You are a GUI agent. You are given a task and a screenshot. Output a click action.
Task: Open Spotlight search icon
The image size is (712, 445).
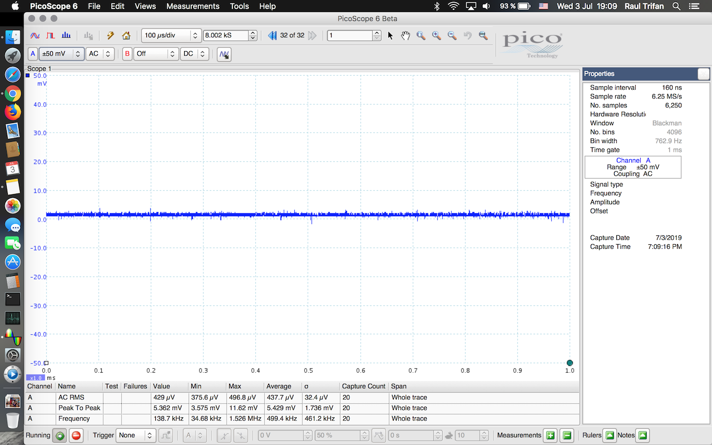click(676, 6)
